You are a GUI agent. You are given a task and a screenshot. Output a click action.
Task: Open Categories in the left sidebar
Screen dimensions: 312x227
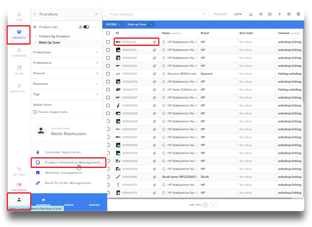coord(19,52)
